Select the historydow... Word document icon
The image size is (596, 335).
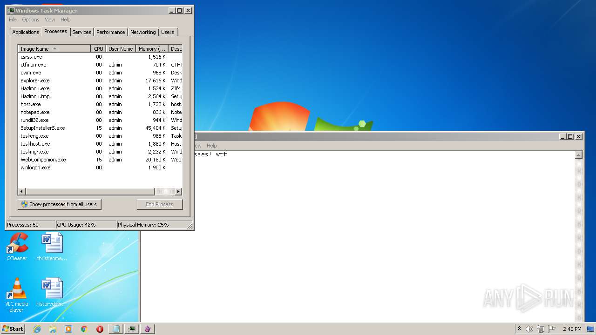[x=52, y=293]
